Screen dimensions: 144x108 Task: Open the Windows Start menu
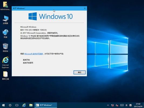(x=3, y=105)
